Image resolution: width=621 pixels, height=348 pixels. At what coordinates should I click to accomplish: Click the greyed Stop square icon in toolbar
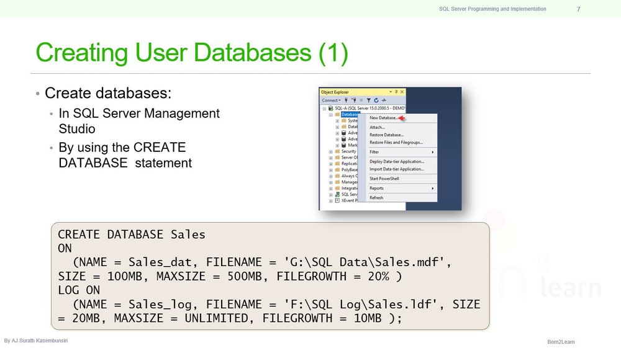(361, 100)
